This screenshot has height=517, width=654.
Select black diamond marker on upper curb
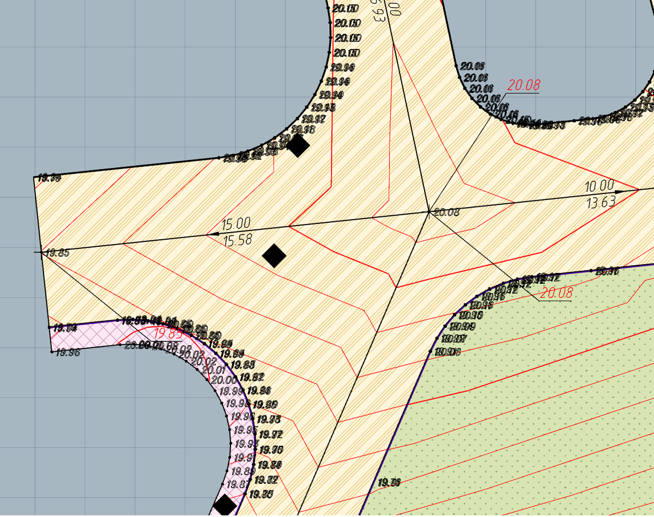298,145
